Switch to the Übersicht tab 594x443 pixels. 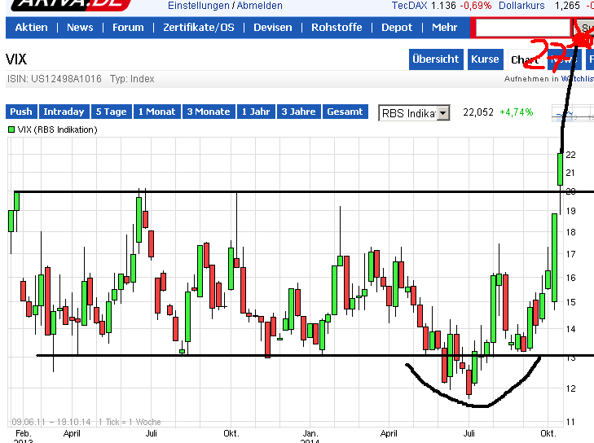coord(436,59)
